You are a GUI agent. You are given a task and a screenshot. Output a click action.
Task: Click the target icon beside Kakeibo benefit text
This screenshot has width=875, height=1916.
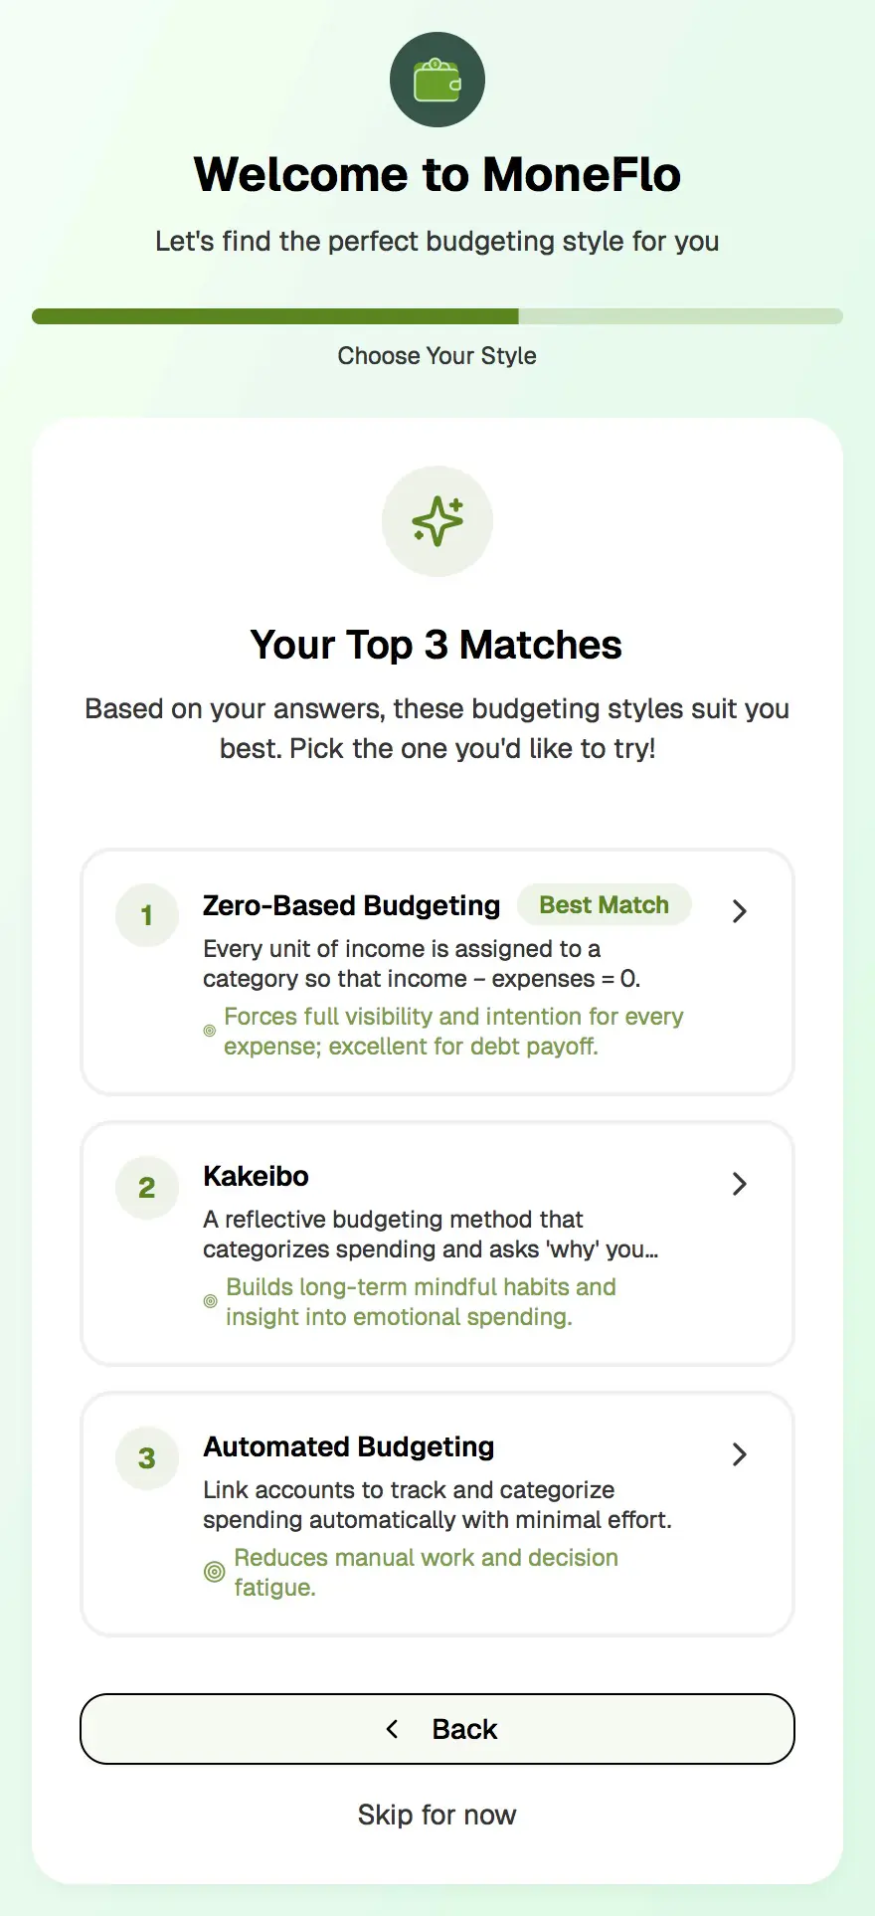pyautogui.click(x=209, y=1301)
